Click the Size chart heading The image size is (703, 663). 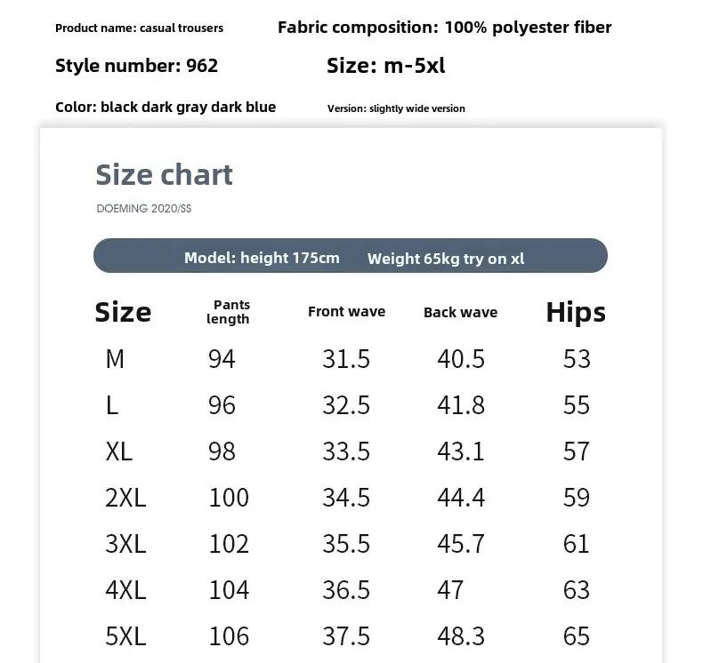tap(164, 174)
